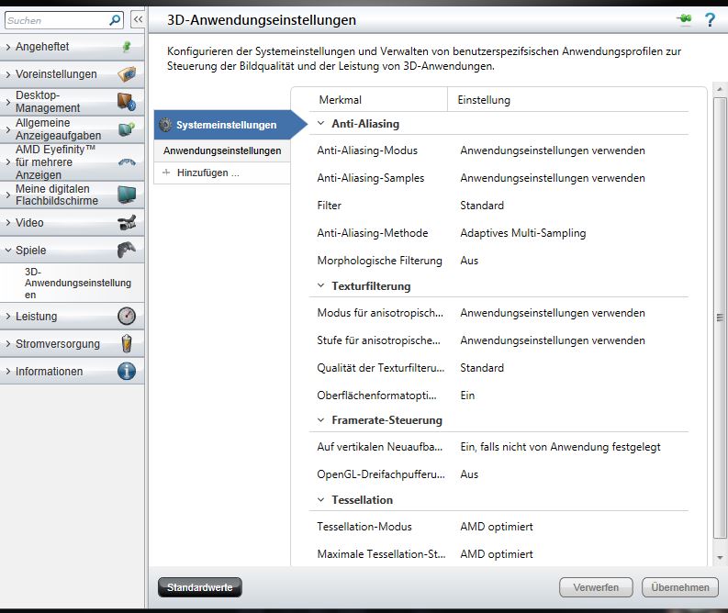Click the Video camera icon
The image size is (728, 613).
point(127,223)
